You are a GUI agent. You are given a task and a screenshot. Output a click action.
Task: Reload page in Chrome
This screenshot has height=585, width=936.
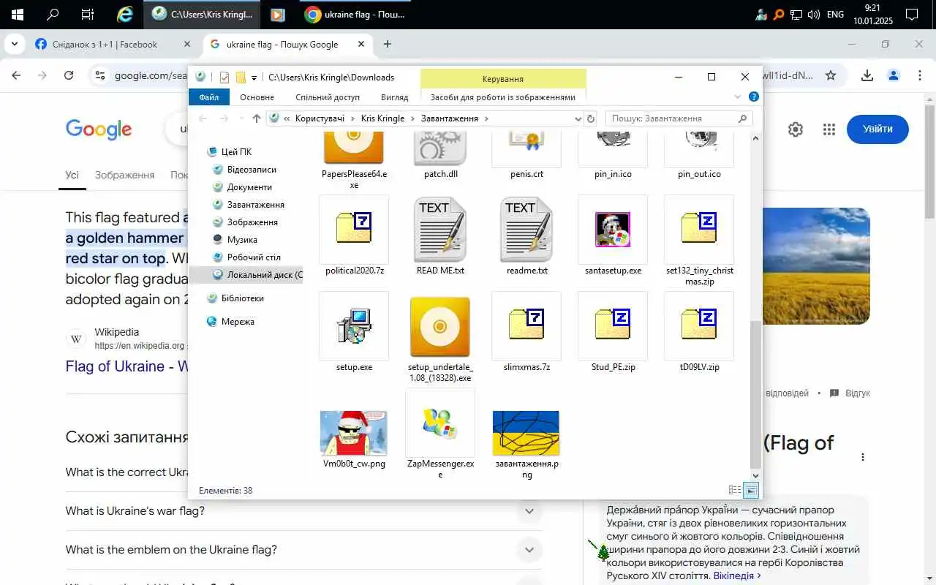tap(69, 75)
